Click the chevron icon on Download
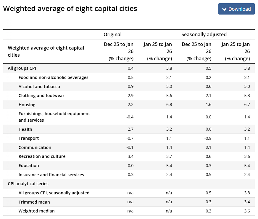The height and width of the screenshot is (219, 258). pos(224,9)
